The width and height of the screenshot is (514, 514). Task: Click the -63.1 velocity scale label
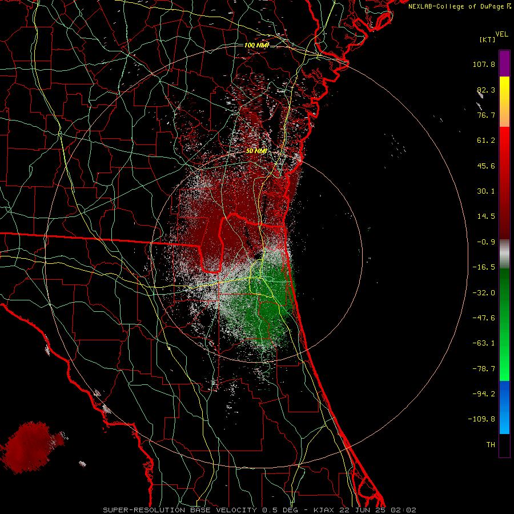484,343
